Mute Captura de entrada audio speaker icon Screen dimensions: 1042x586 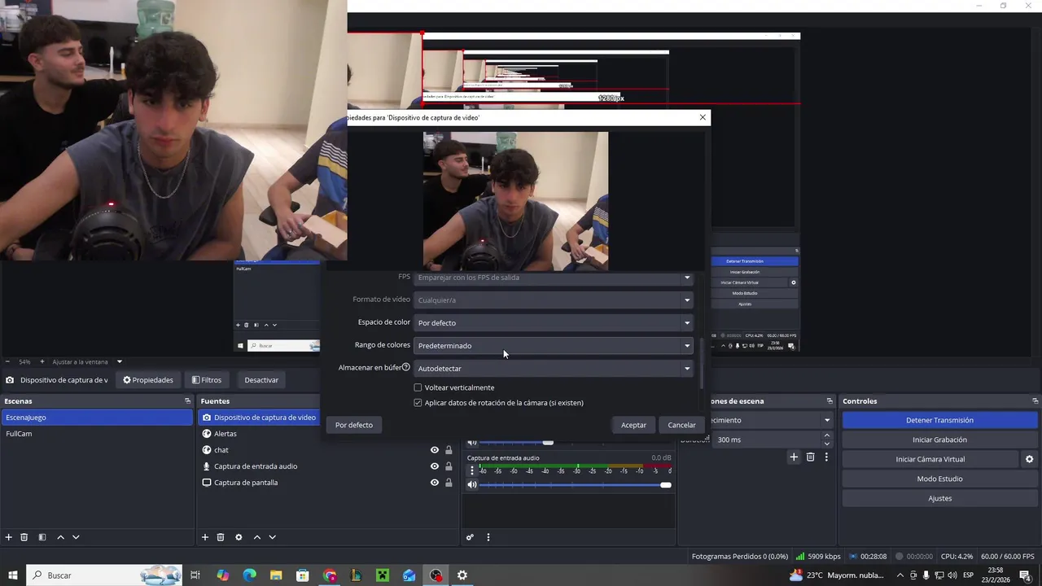(x=472, y=485)
